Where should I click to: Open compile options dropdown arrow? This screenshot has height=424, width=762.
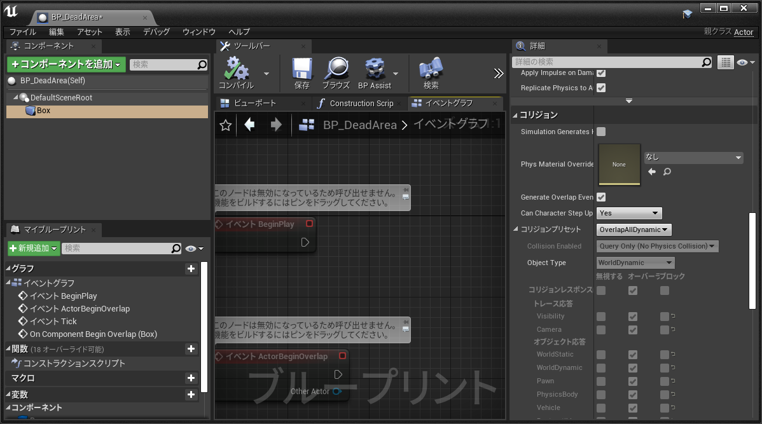click(267, 74)
